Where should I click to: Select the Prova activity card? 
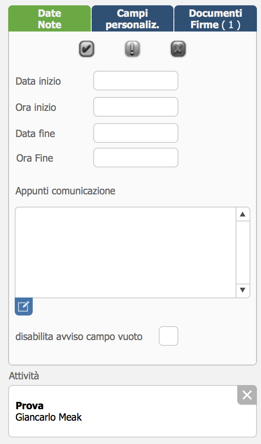click(133, 411)
